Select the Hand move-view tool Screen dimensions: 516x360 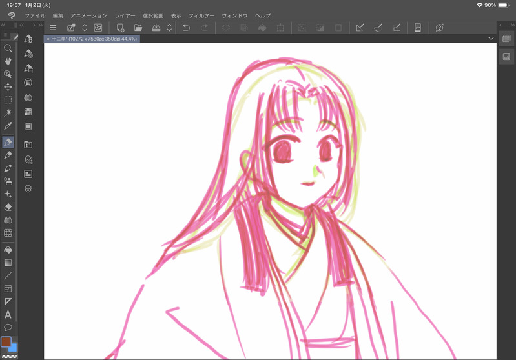[x=8, y=61]
